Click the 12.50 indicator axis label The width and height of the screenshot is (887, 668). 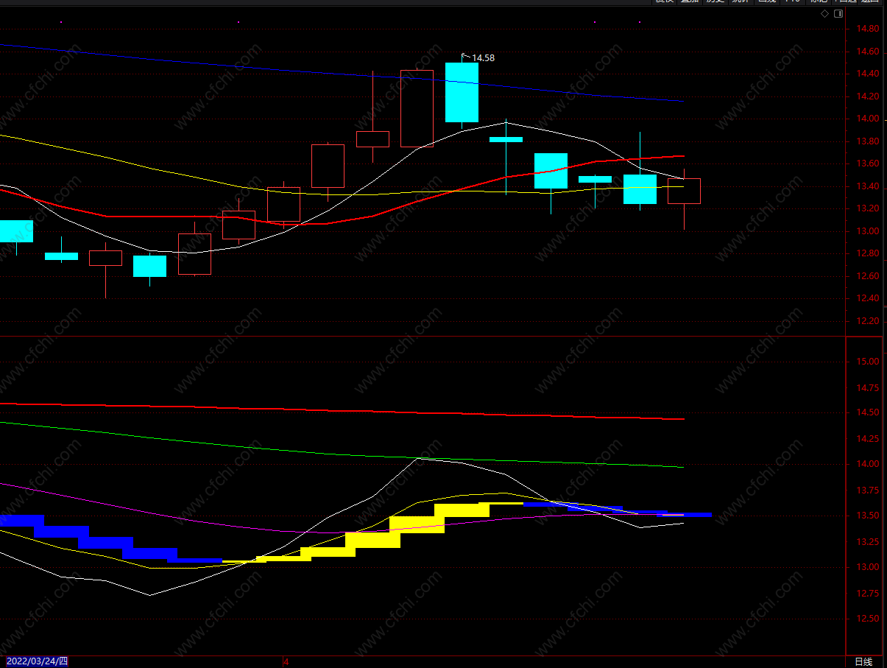[x=867, y=619]
